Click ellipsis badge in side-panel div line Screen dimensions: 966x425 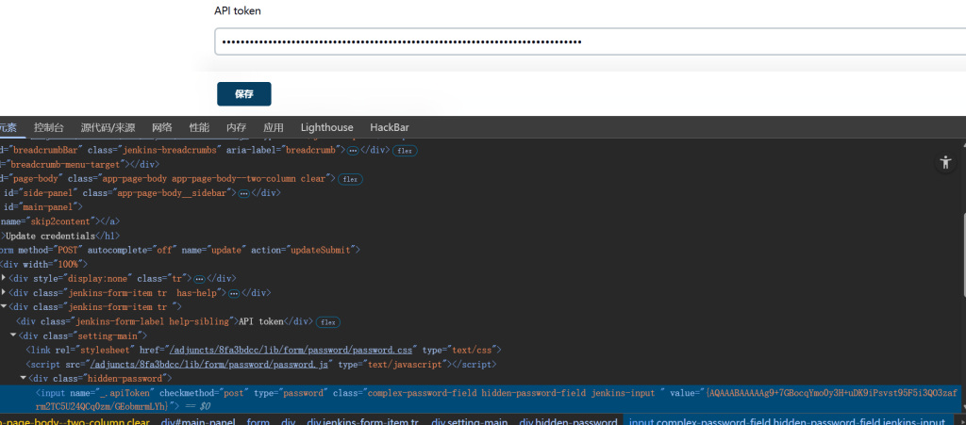(242, 192)
